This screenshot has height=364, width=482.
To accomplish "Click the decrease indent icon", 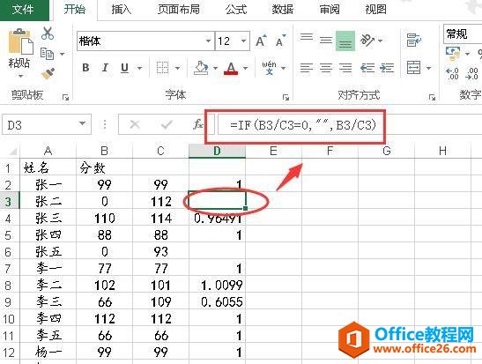I will [367, 68].
